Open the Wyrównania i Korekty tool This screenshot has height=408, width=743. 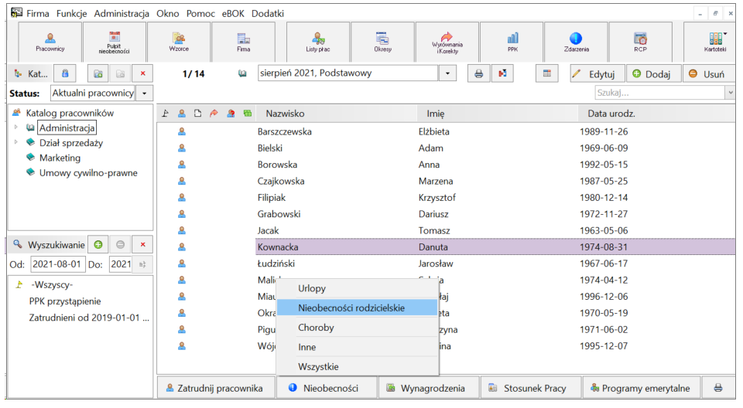(x=447, y=42)
